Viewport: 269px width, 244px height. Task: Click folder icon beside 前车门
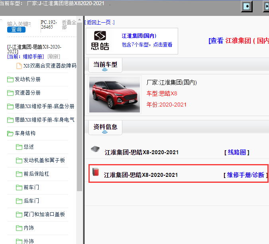click(19, 188)
